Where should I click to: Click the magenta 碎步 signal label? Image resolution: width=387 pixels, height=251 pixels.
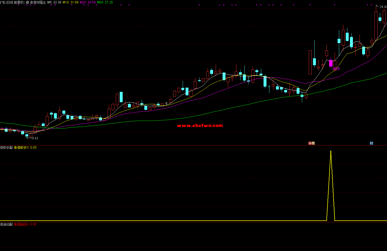pos(337,69)
